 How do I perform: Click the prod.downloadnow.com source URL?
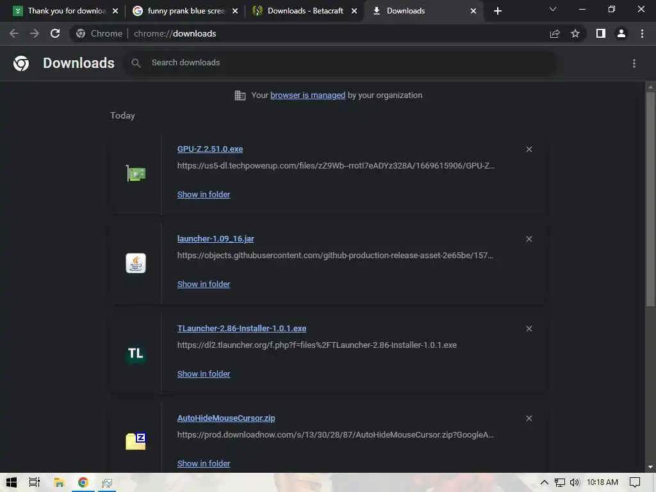pos(336,435)
